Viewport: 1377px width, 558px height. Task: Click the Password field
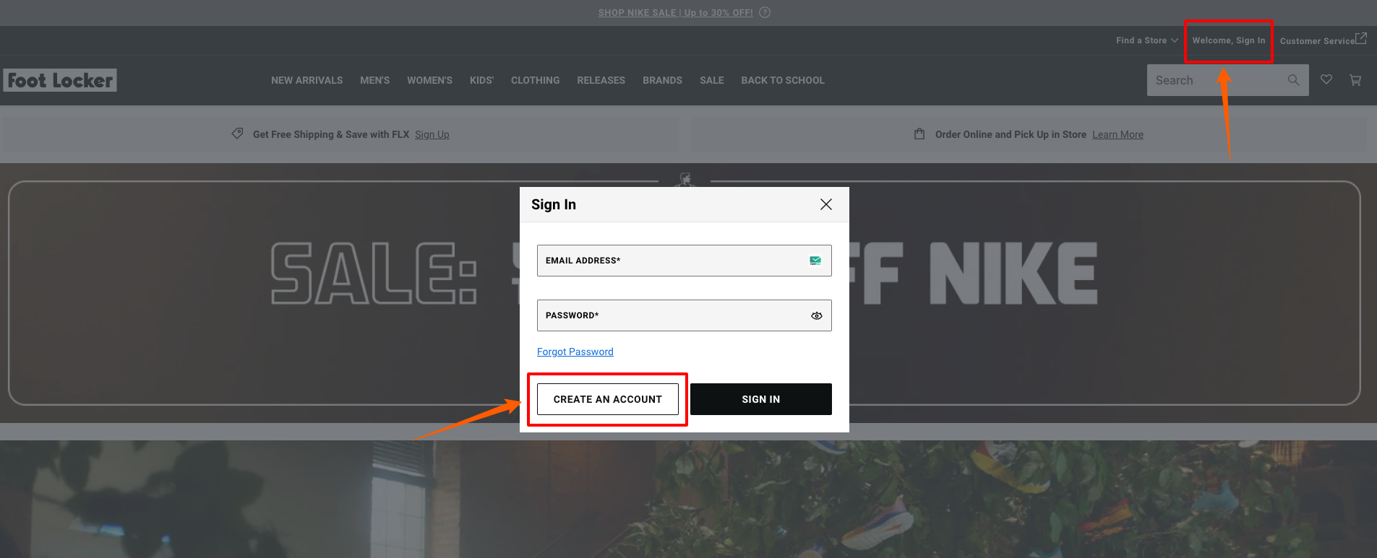pos(685,315)
